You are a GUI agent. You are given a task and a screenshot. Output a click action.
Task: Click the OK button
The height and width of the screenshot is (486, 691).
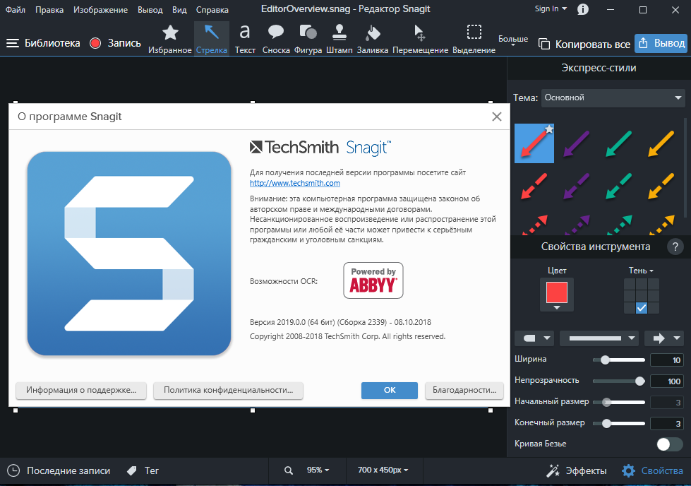click(390, 391)
